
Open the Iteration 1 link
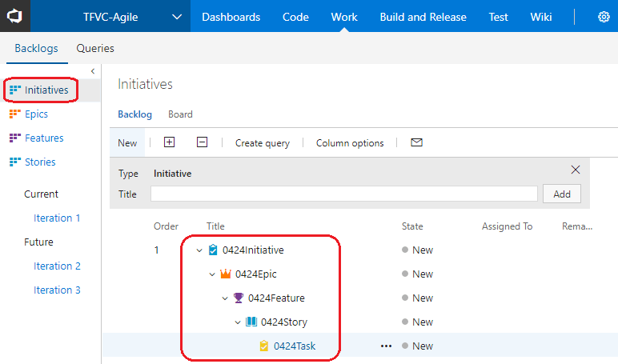[x=57, y=218]
